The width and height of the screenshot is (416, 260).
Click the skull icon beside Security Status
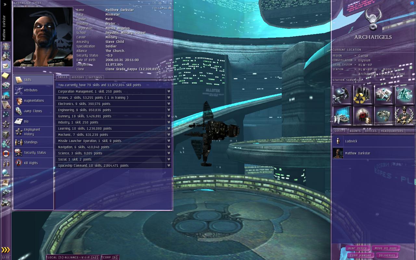click(x=19, y=152)
